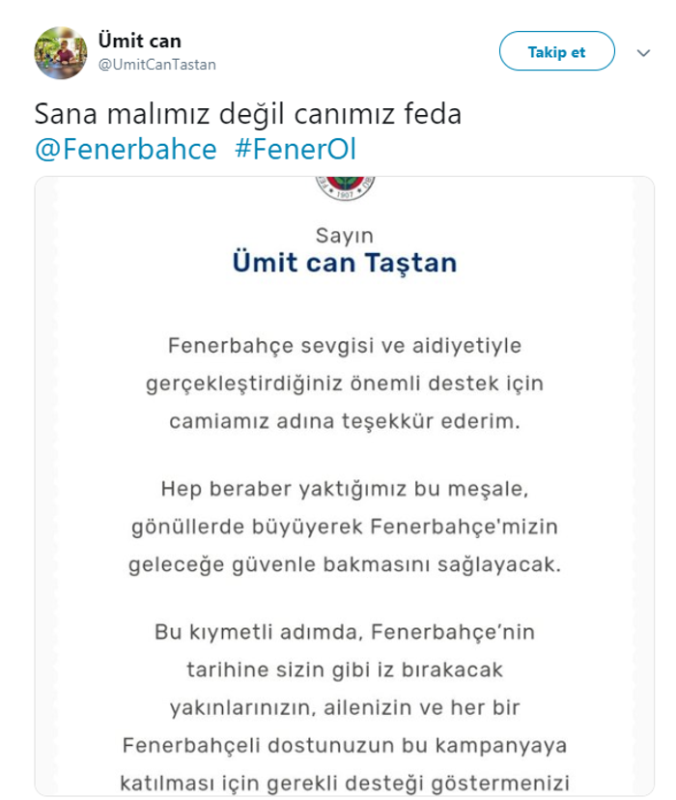Expand the tweet options chevron
The image size is (676, 800).
(x=643, y=53)
